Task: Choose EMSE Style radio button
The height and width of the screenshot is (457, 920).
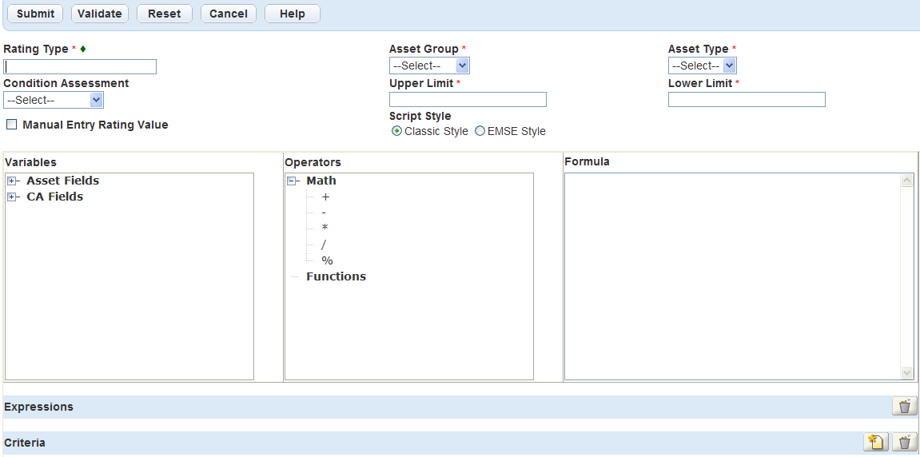Action: [480, 132]
